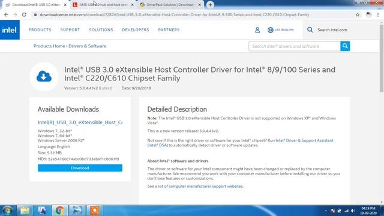Image resolution: width=384 pixels, height=216 pixels.
Task: Open Intel(R)_USB_3.0_eXtensible_Host file link
Action: pos(80,122)
